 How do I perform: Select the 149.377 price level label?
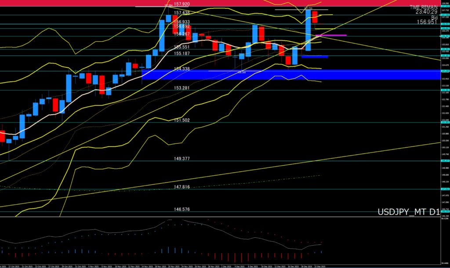point(181,159)
